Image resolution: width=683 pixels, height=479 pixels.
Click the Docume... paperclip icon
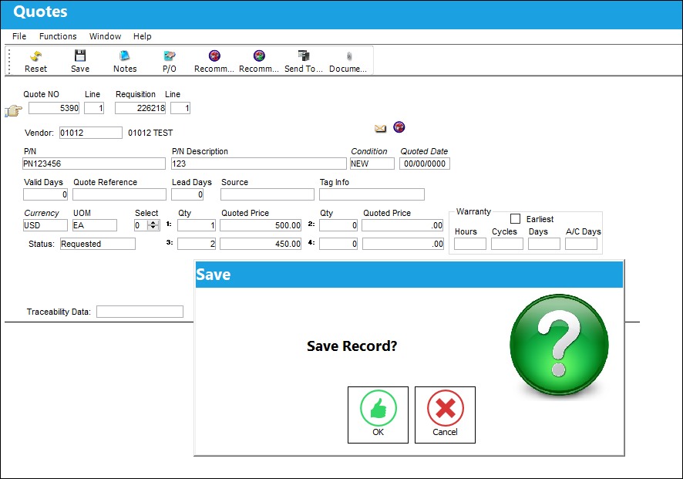tap(349, 56)
